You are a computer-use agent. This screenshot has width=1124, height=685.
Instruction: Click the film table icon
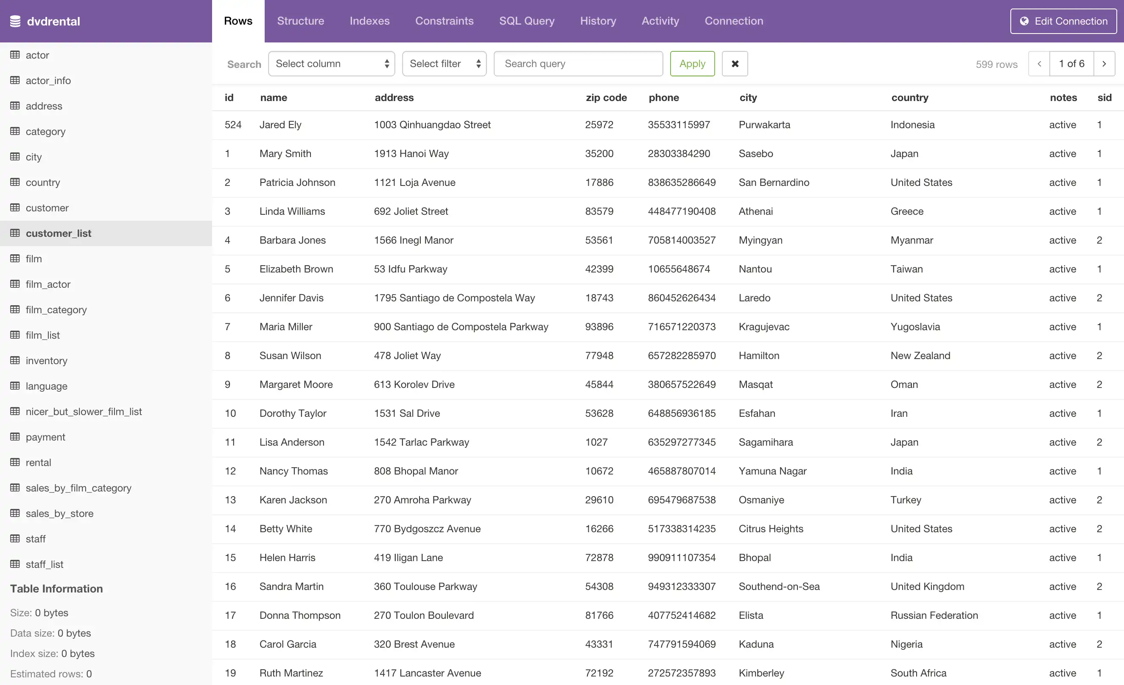pyautogui.click(x=14, y=258)
